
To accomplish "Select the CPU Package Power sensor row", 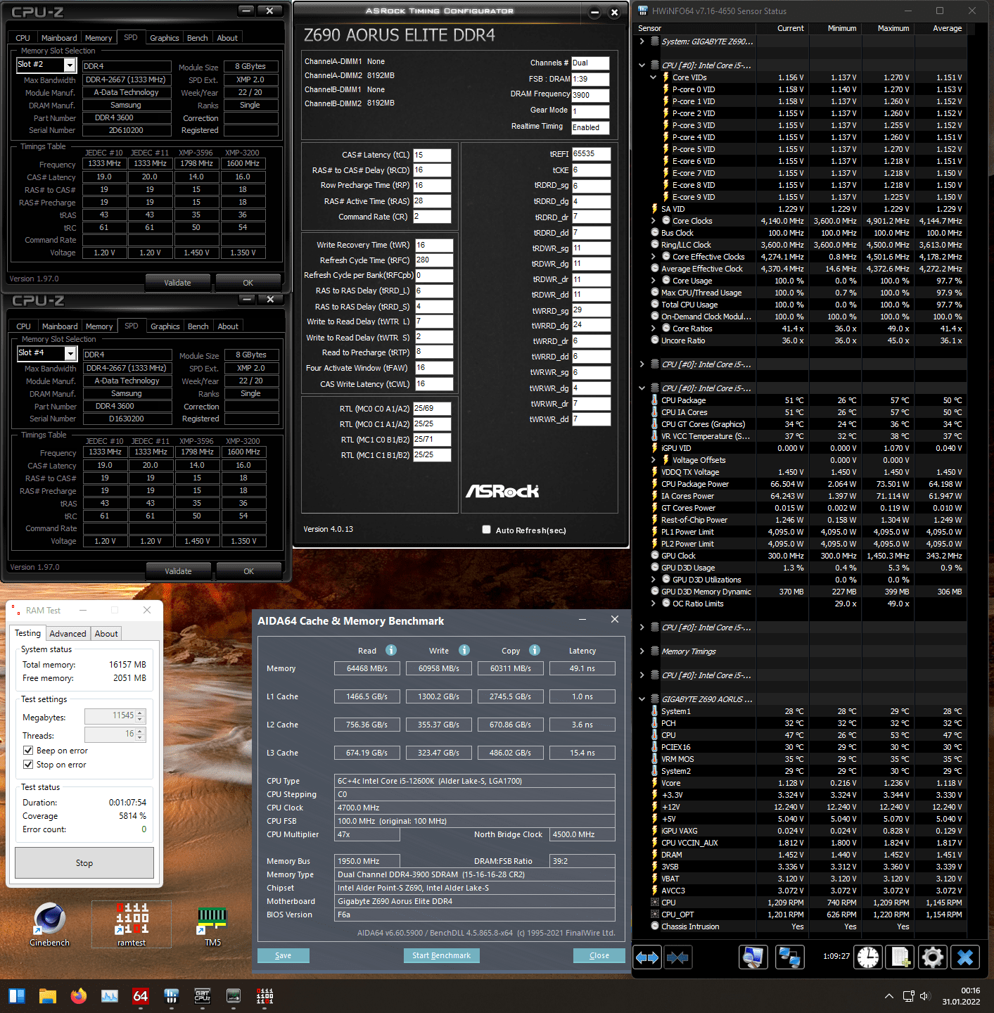I will [808, 484].
